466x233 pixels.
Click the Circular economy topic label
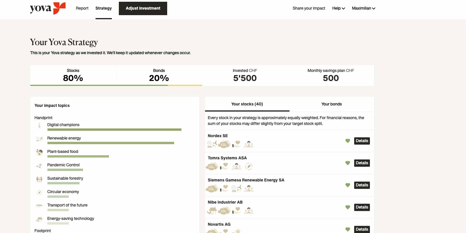(x=63, y=192)
